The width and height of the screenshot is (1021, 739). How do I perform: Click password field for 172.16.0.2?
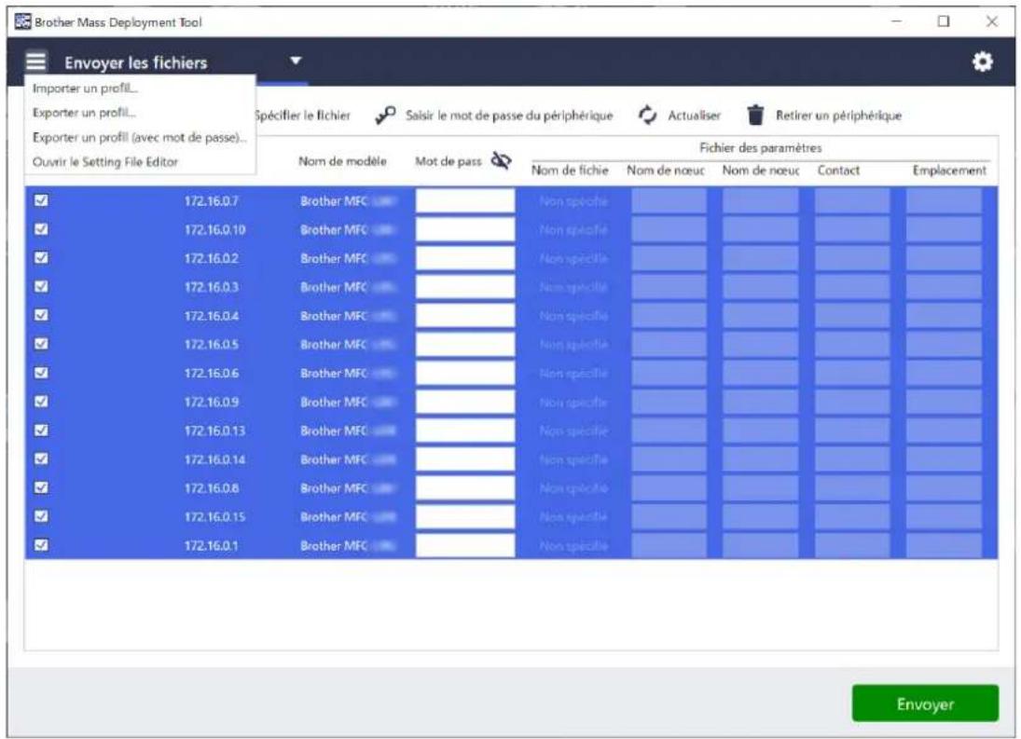465,257
